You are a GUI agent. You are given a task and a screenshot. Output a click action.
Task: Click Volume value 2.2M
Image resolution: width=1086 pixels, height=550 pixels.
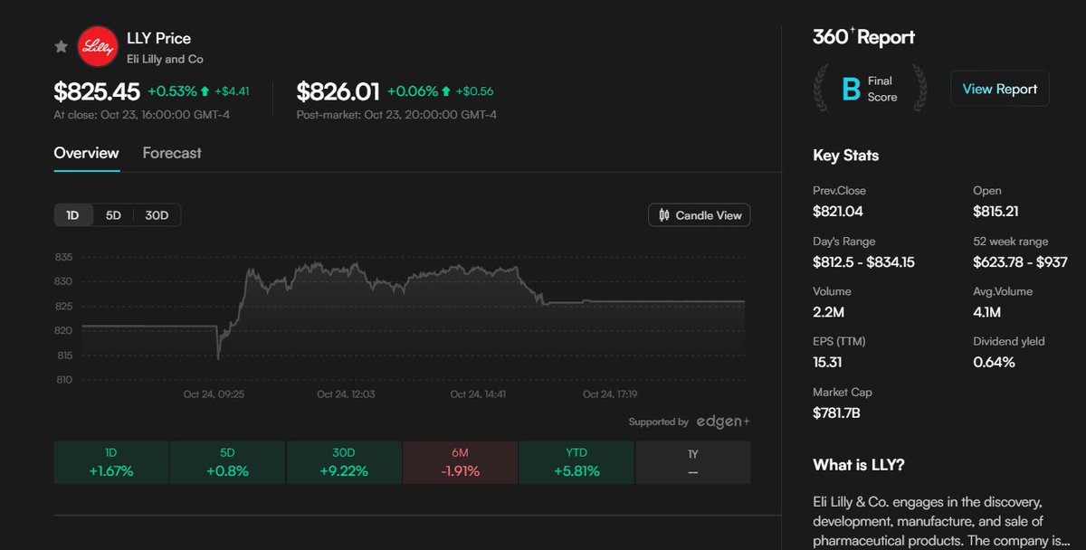click(828, 312)
